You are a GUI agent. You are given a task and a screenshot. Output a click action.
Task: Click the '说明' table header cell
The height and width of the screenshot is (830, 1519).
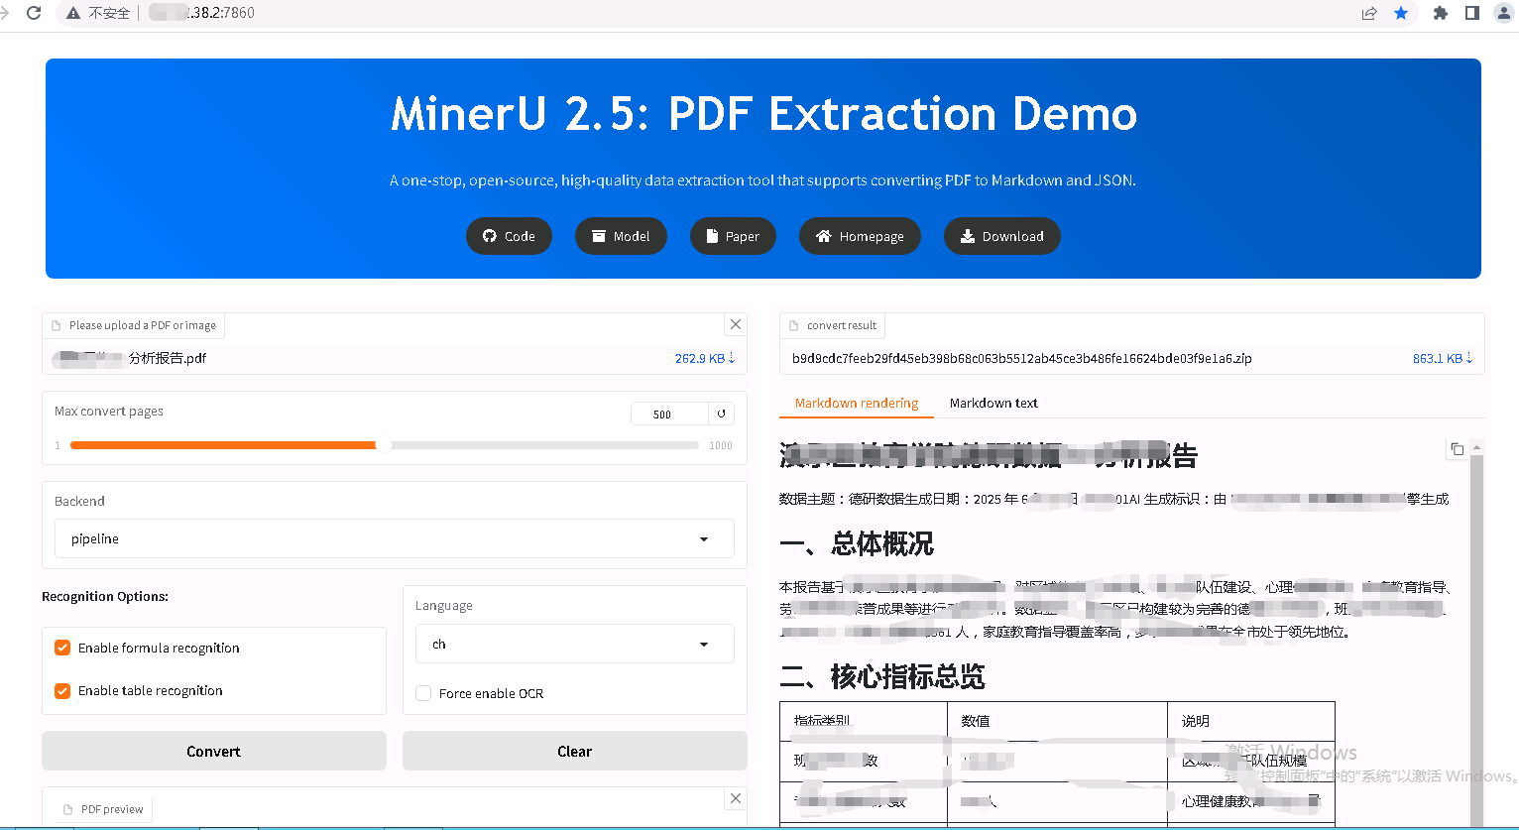(x=1251, y=721)
